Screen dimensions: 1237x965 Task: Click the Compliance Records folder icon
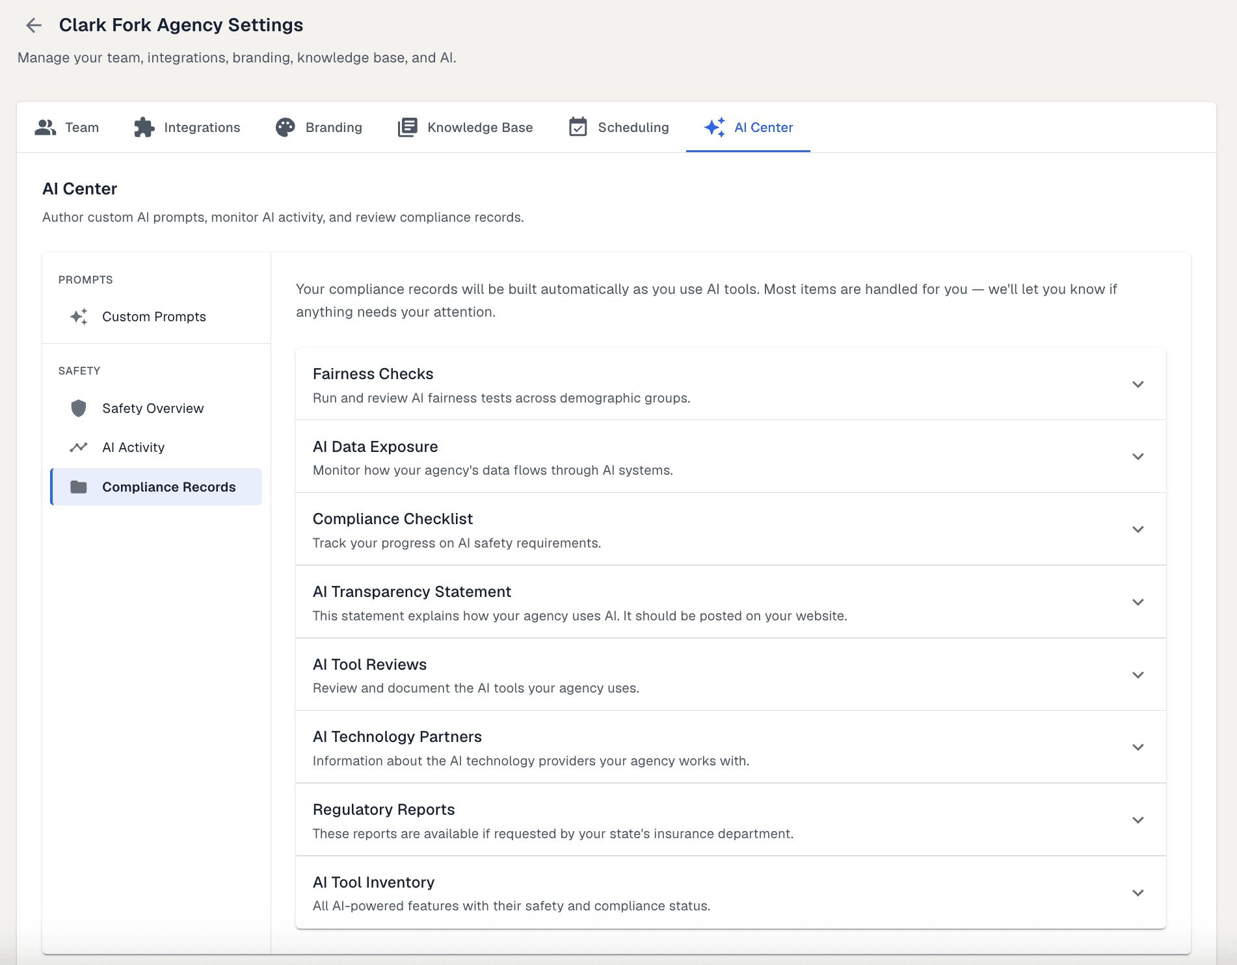coord(79,487)
